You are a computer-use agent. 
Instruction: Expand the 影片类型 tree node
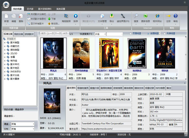point(5,42)
